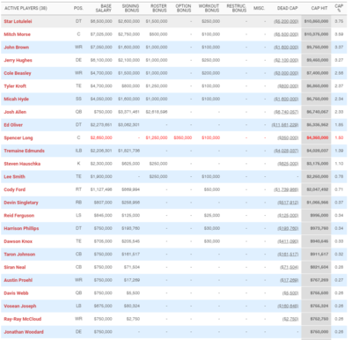Open Davis Webb player link

pos(16,292)
